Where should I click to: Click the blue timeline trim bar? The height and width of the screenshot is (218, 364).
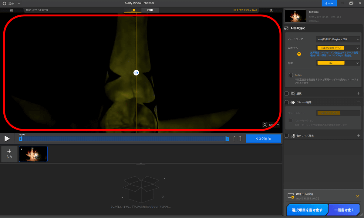pyautogui.click(x=124, y=139)
